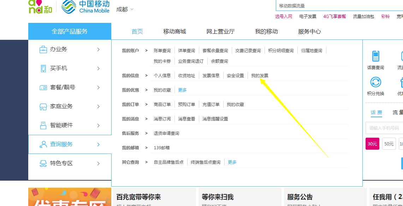Click 更多 in the 其它查询 row

[x=232, y=162]
